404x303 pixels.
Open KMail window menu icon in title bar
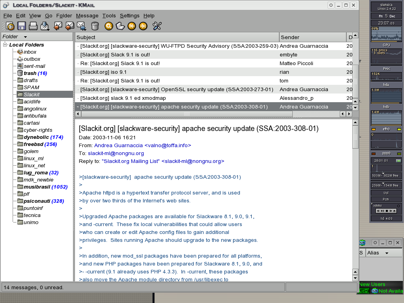6,5
